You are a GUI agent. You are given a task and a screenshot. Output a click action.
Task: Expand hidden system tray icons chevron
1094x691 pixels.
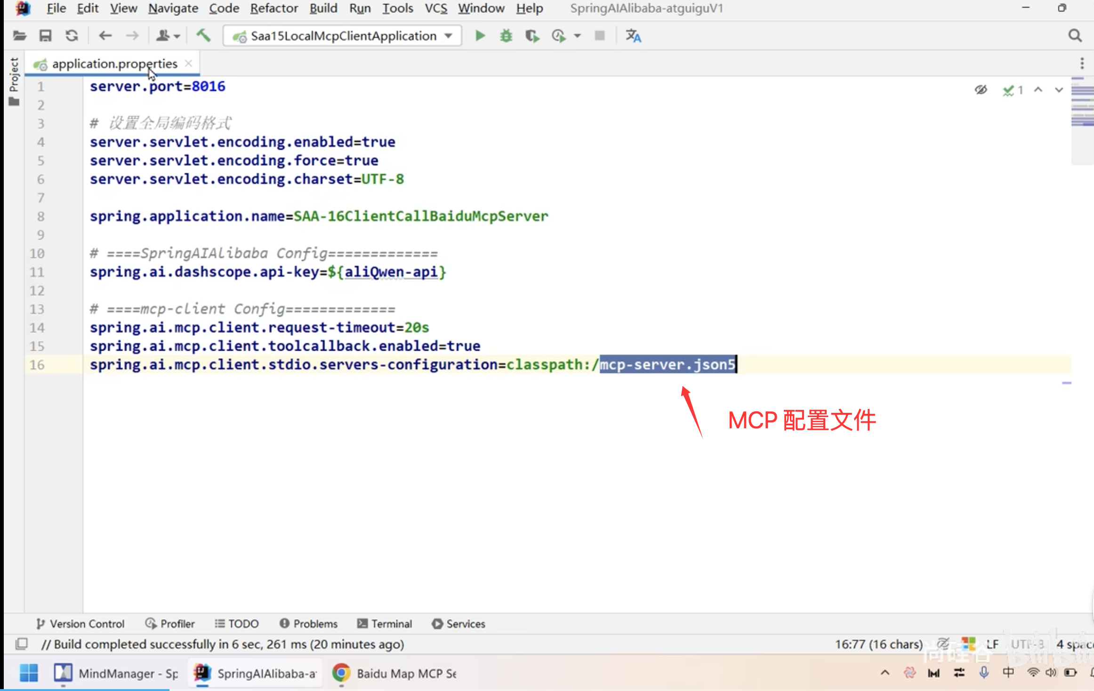(885, 673)
